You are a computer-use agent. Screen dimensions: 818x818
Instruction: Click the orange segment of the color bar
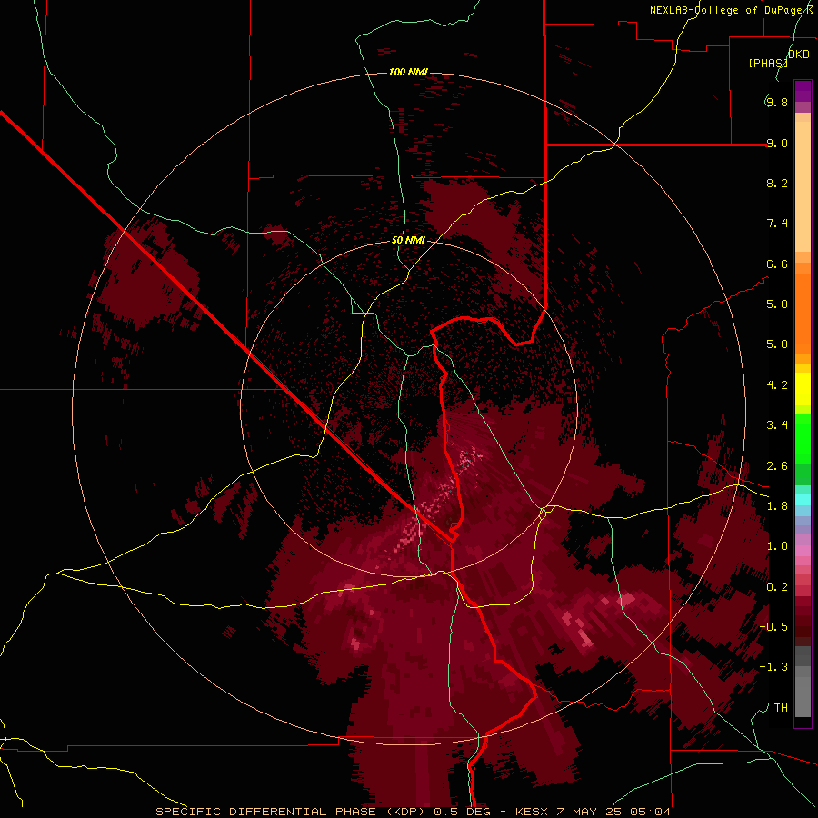(x=803, y=313)
